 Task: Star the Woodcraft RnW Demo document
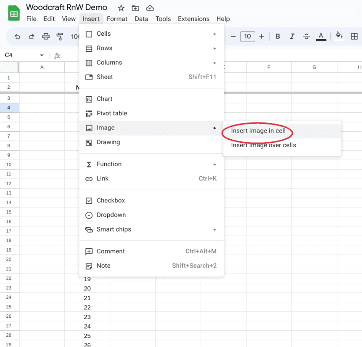click(121, 8)
